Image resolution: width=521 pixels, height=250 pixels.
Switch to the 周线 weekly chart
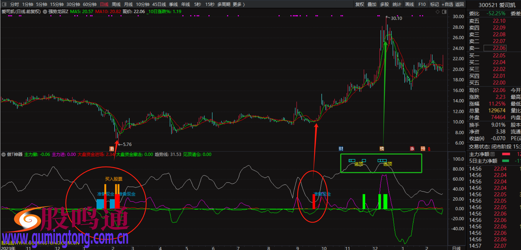point(116,4)
